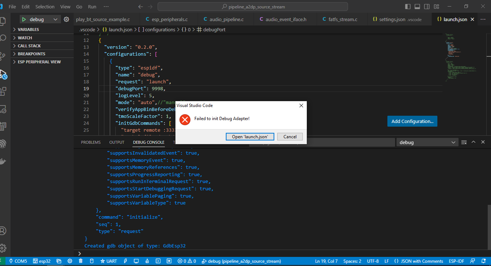The width and height of the screenshot is (491, 266).
Task: Set the esp32 target in status bar
Action: click(42, 261)
